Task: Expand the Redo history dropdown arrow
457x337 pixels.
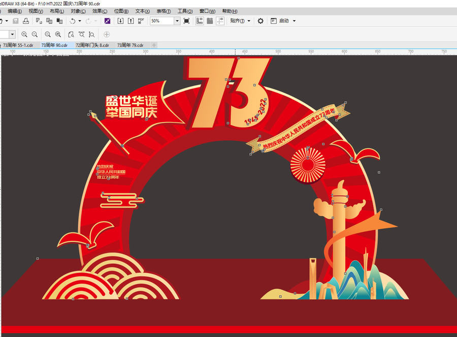Action: 95,21
